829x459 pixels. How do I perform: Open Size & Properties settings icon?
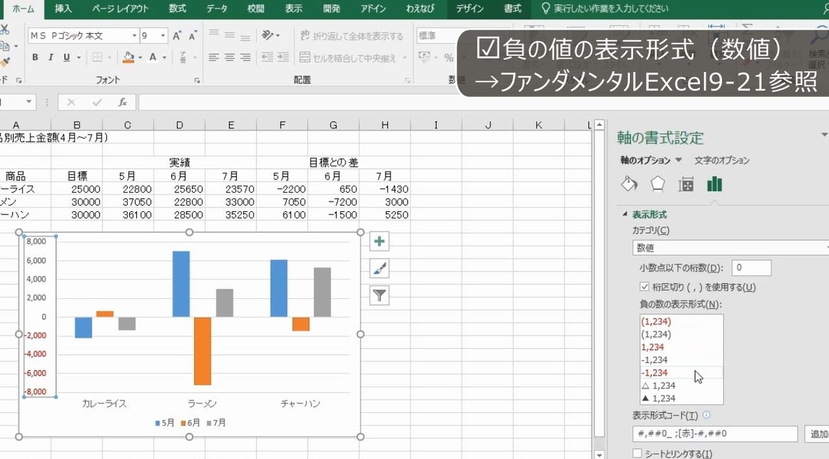coord(685,183)
